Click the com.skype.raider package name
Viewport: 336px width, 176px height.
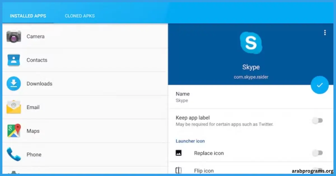click(251, 77)
